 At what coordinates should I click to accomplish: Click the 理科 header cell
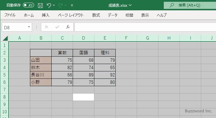(x=105, y=53)
